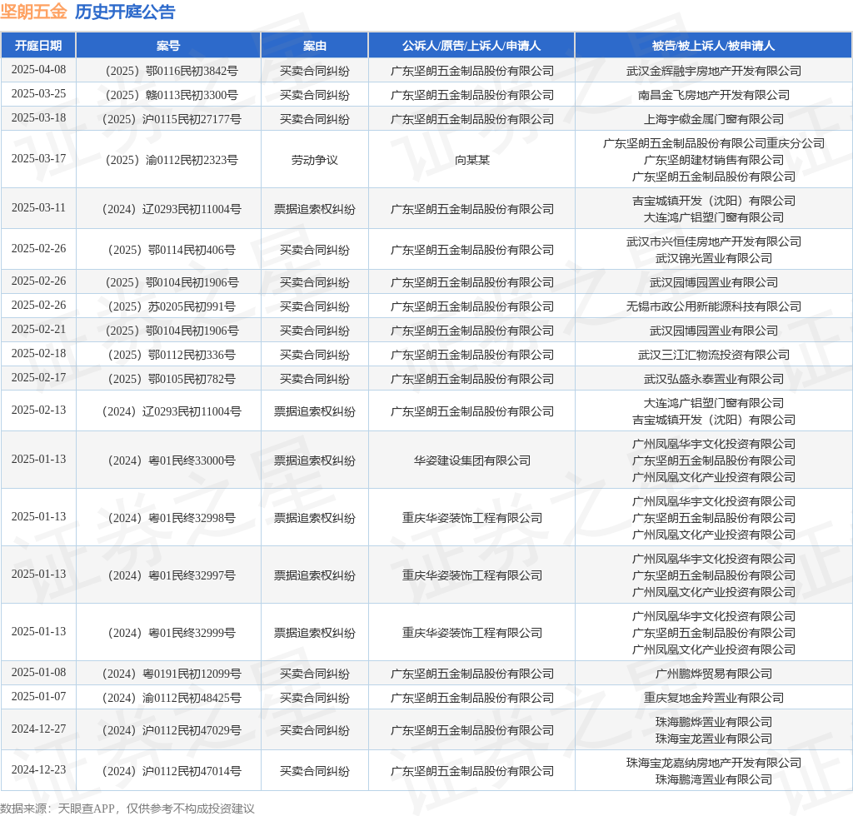Click defendant 珠海鹏烨置业有限公司
The image size is (853, 816).
(x=714, y=722)
